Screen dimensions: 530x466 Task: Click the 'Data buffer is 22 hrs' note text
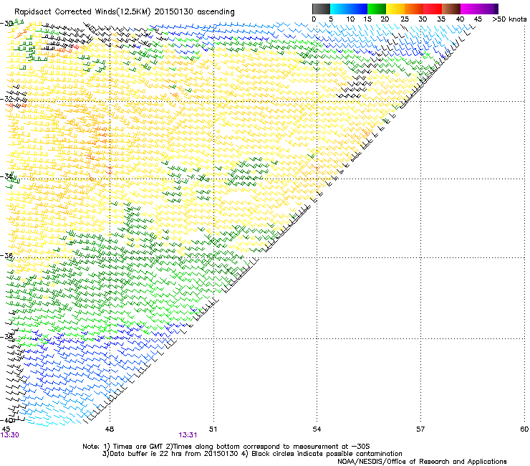coord(147,454)
